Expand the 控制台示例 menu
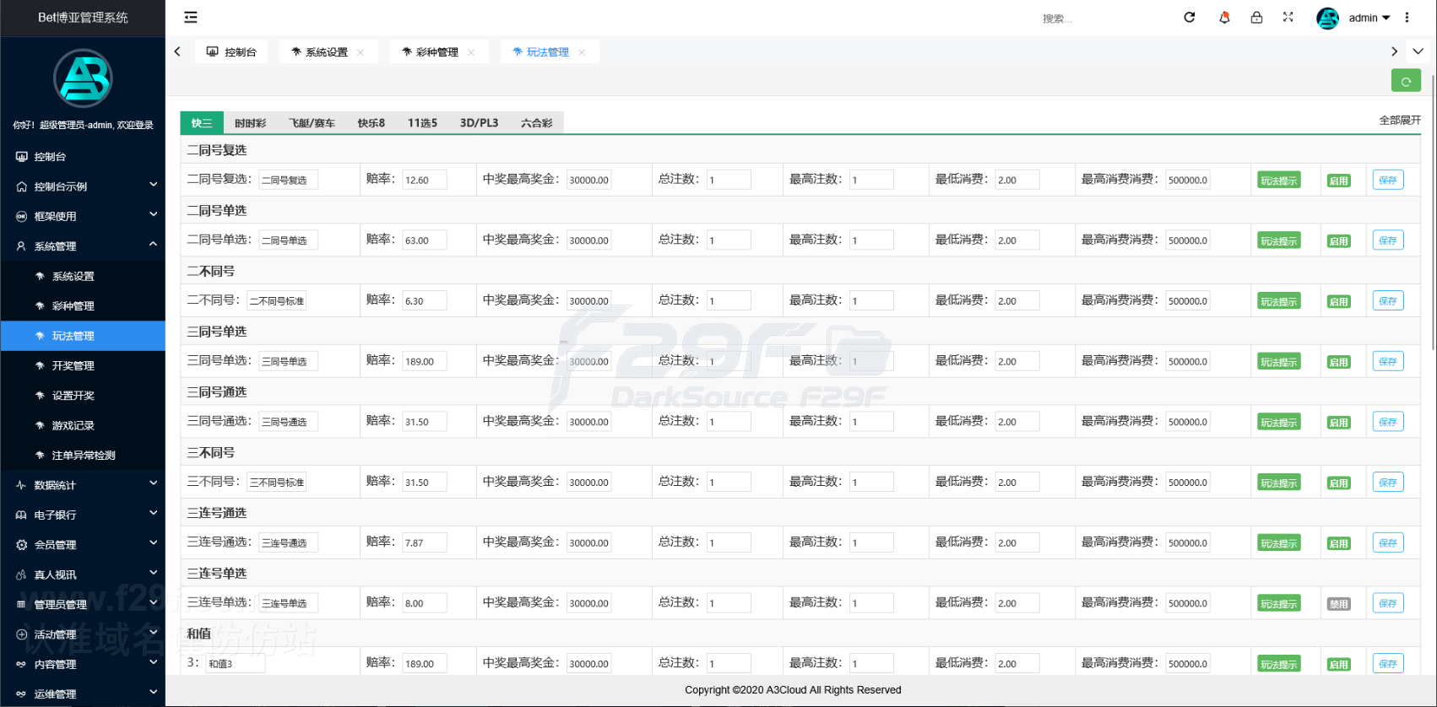This screenshot has height=707, width=1437. [83, 186]
